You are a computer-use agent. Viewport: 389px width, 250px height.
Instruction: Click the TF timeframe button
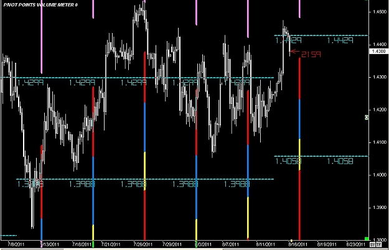click(x=378, y=245)
